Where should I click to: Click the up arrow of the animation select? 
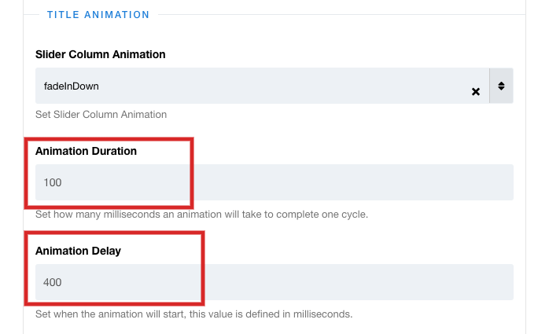[501, 82]
